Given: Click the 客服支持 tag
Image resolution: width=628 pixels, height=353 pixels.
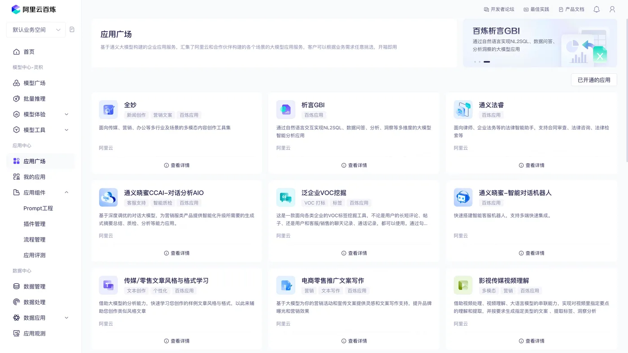Looking at the screenshot, I should 136,203.
